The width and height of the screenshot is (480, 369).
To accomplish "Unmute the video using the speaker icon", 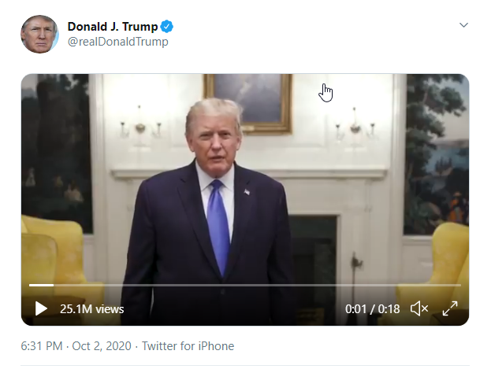I will pos(419,309).
